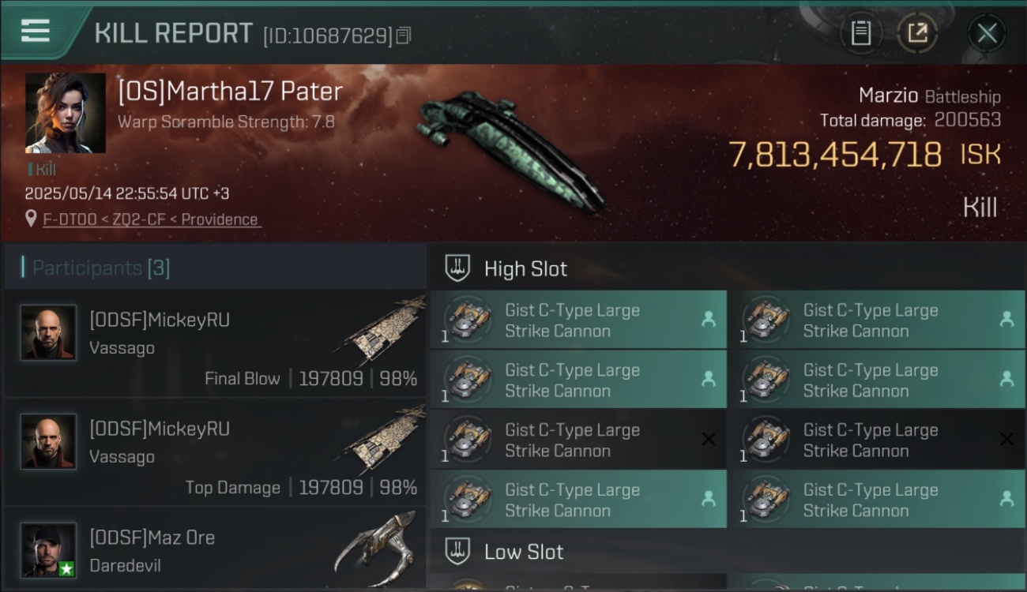The image size is (1027, 592).
Task: Click the Maz Ore pilot portrait
Action: pyautogui.click(x=49, y=550)
